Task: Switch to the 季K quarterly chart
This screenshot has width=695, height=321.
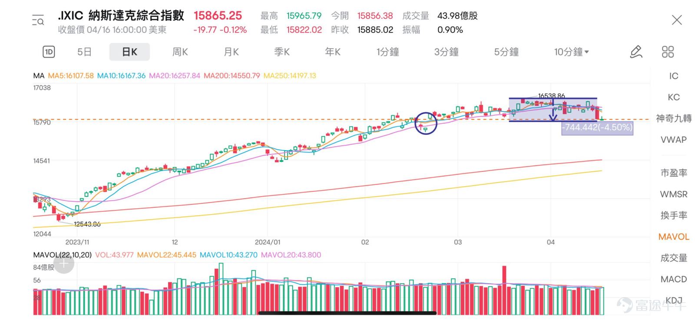Action: pyautogui.click(x=282, y=52)
